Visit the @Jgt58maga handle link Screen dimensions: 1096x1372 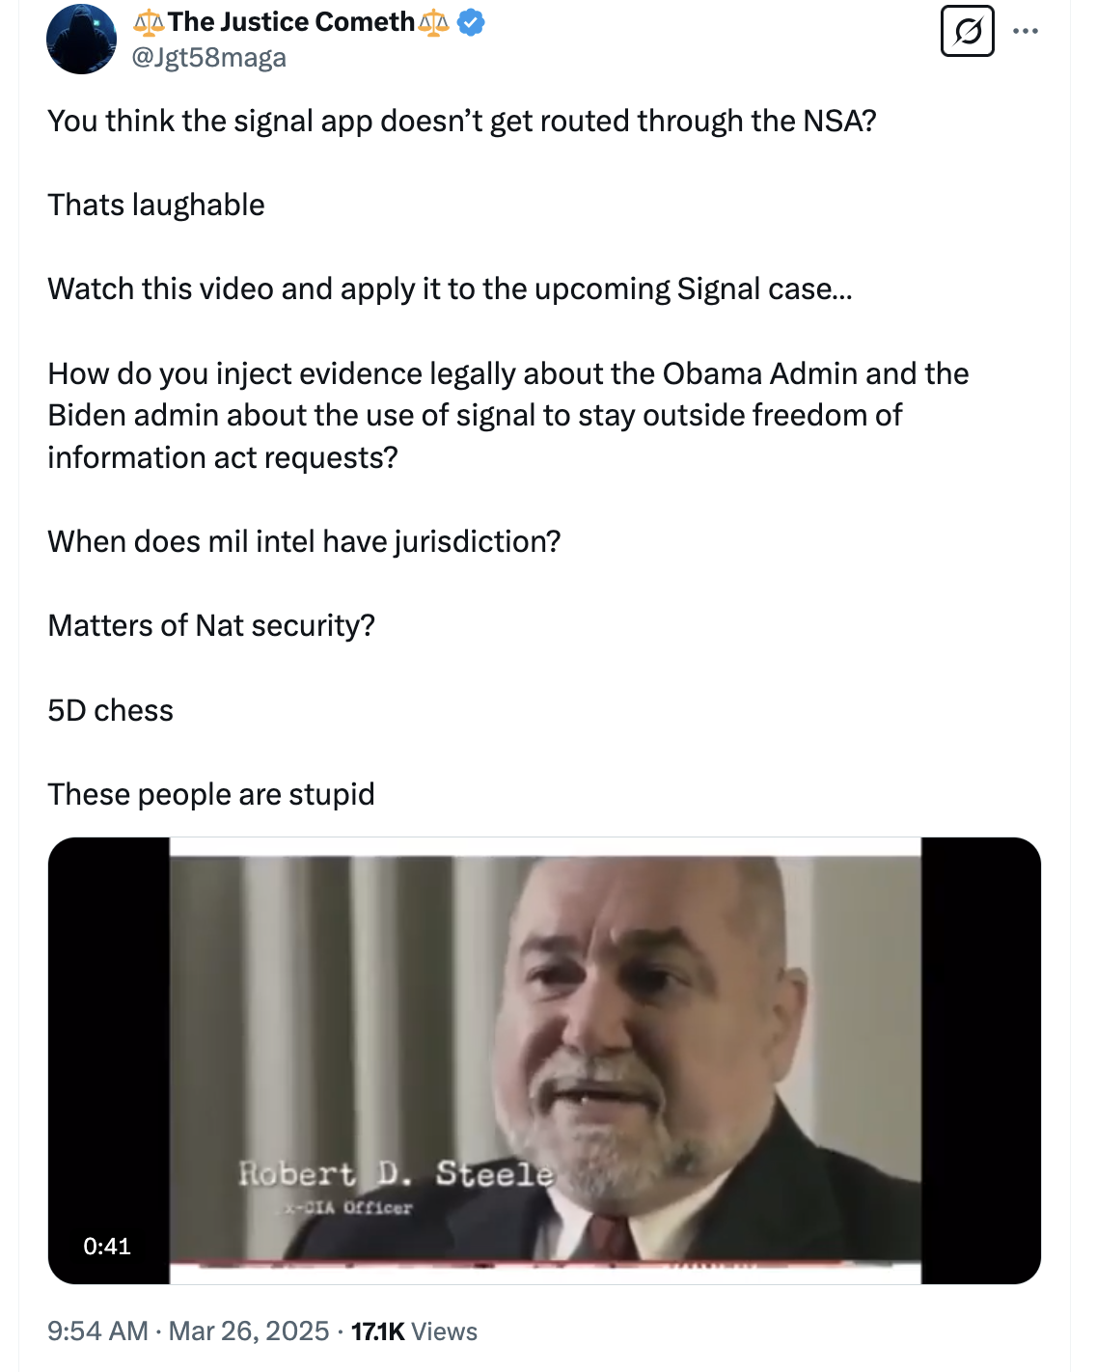click(209, 58)
